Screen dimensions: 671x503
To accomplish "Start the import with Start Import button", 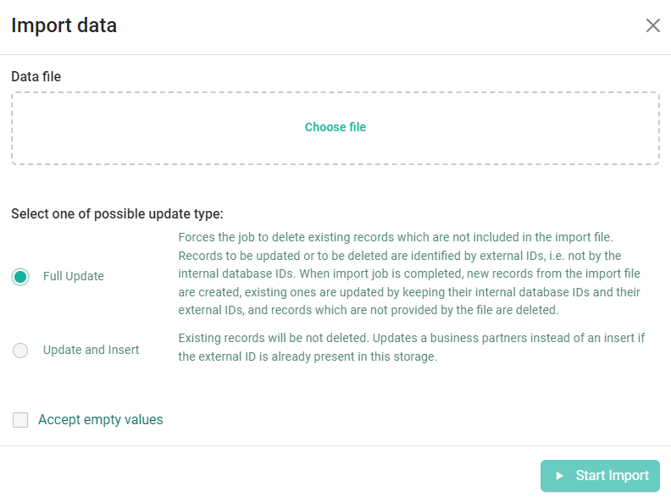I will [600, 476].
